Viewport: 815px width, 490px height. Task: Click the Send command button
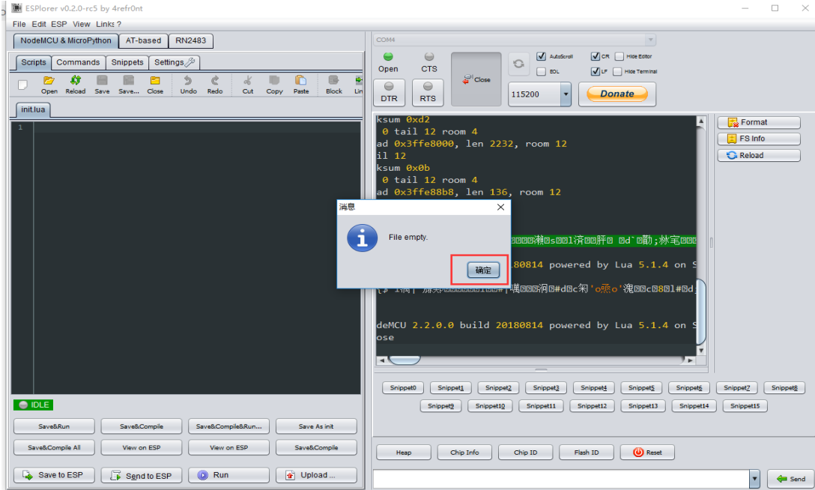coord(790,479)
